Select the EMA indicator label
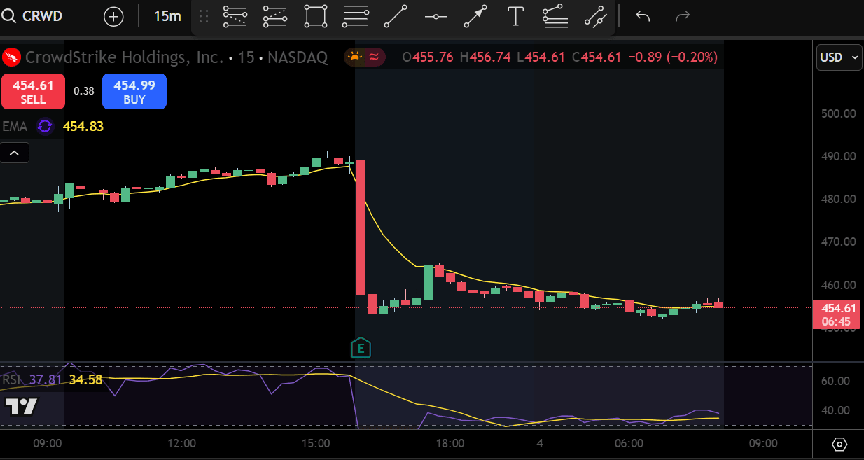Viewport: 864px width, 460px height. click(x=15, y=126)
